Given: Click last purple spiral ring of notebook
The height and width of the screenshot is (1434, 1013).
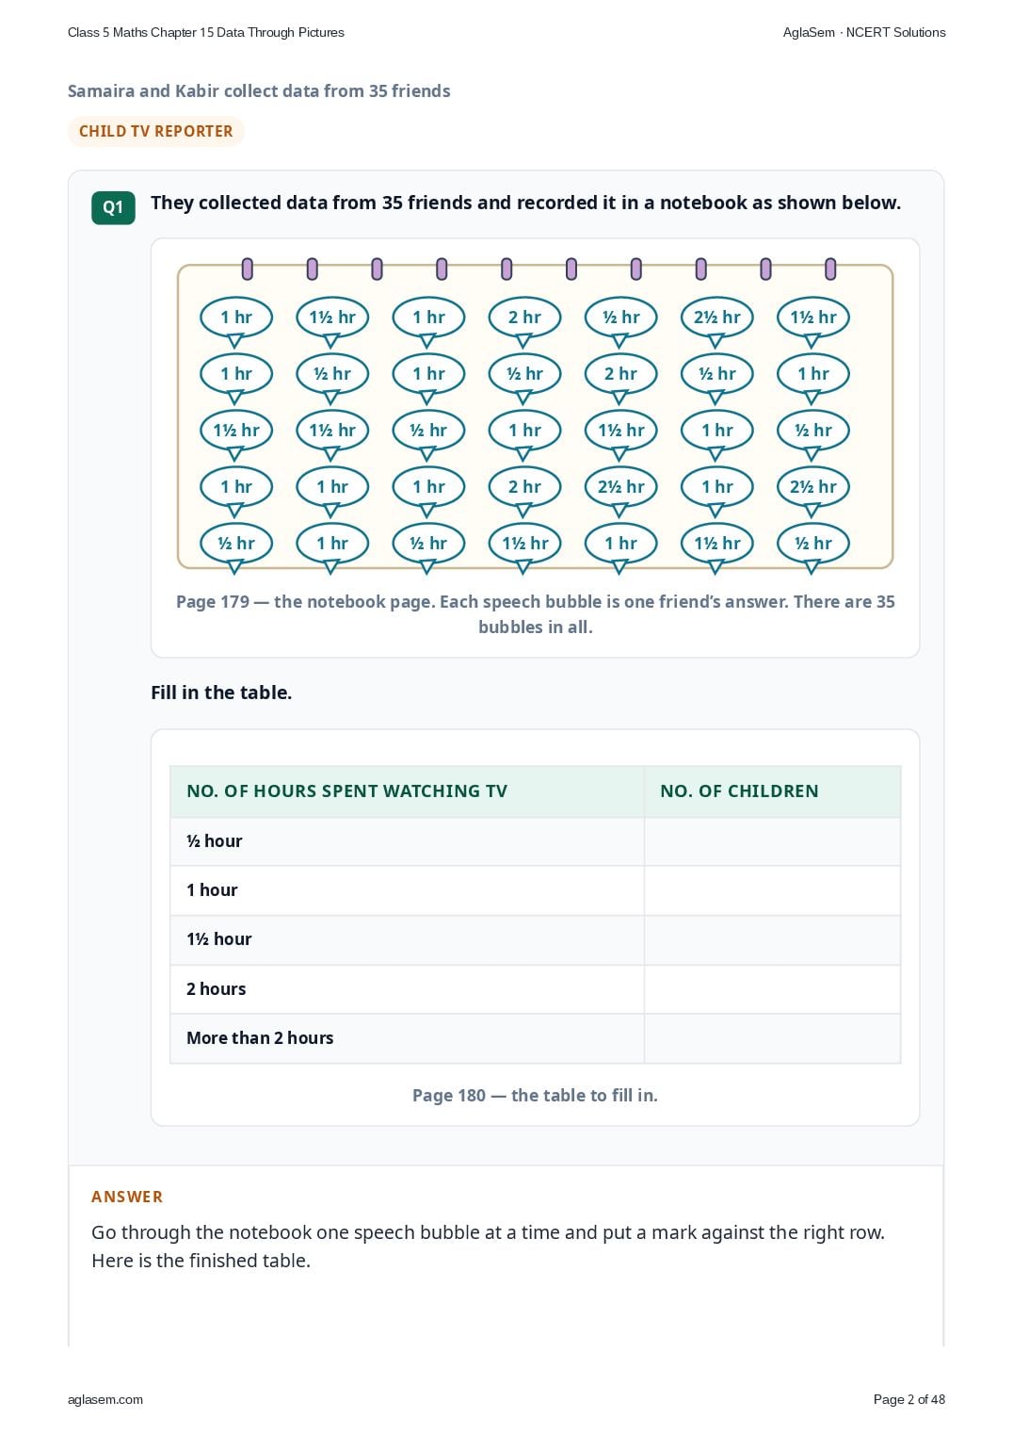Looking at the screenshot, I should (x=830, y=269).
